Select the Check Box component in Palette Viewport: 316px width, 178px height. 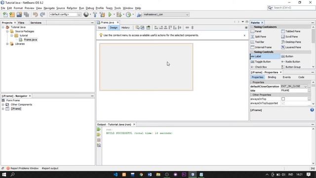259,67
